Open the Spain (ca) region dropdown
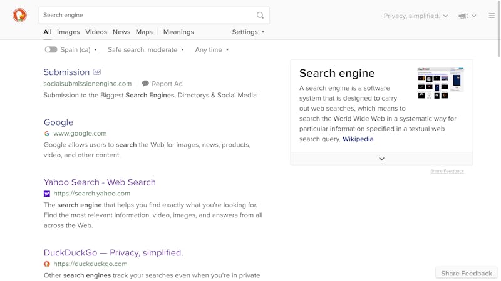This screenshot has height=281, width=501. (79, 50)
